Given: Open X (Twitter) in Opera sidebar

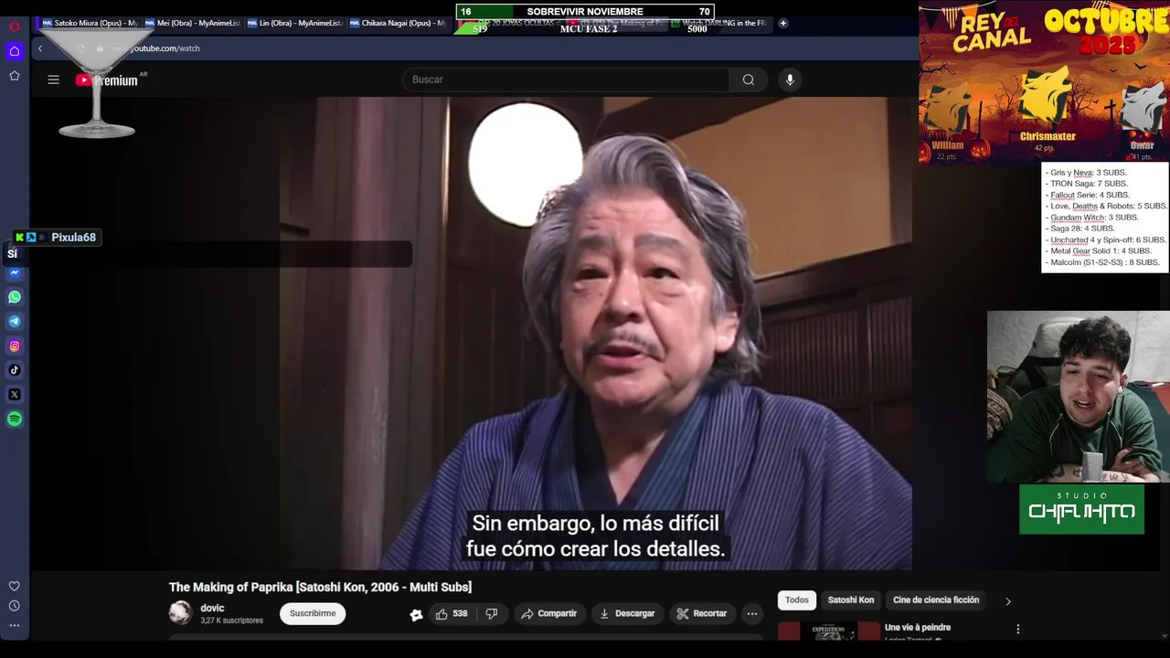Looking at the screenshot, I should point(15,395).
